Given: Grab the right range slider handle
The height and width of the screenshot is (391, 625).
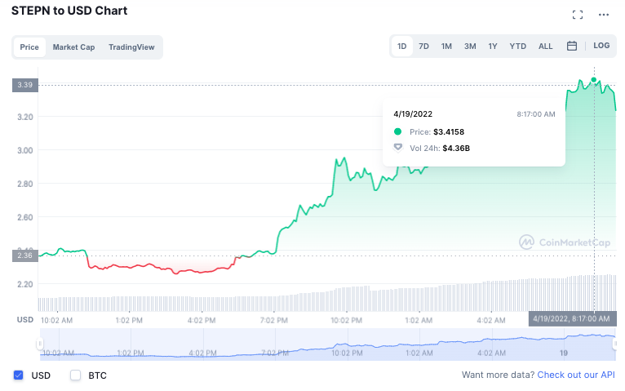Looking at the screenshot, I should [x=615, y=344].
